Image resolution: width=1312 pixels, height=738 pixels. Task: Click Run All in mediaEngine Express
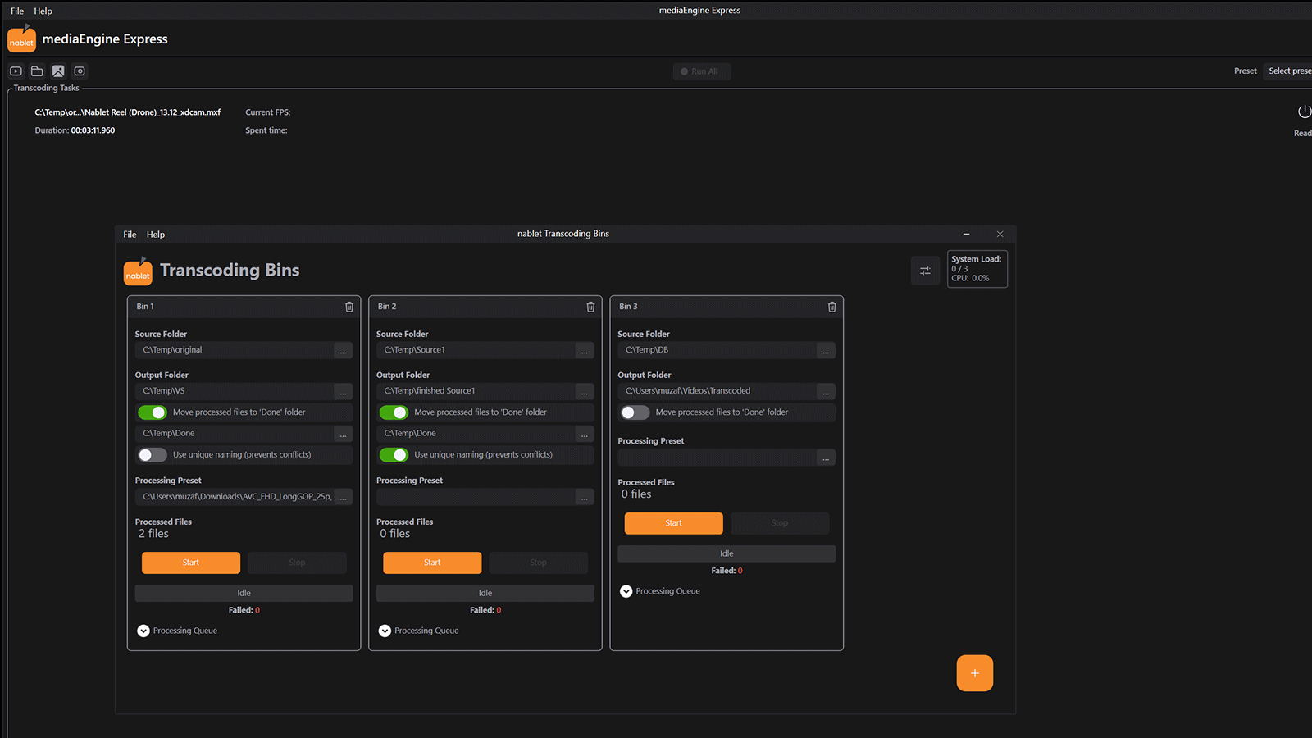click(x=702, y=71)
